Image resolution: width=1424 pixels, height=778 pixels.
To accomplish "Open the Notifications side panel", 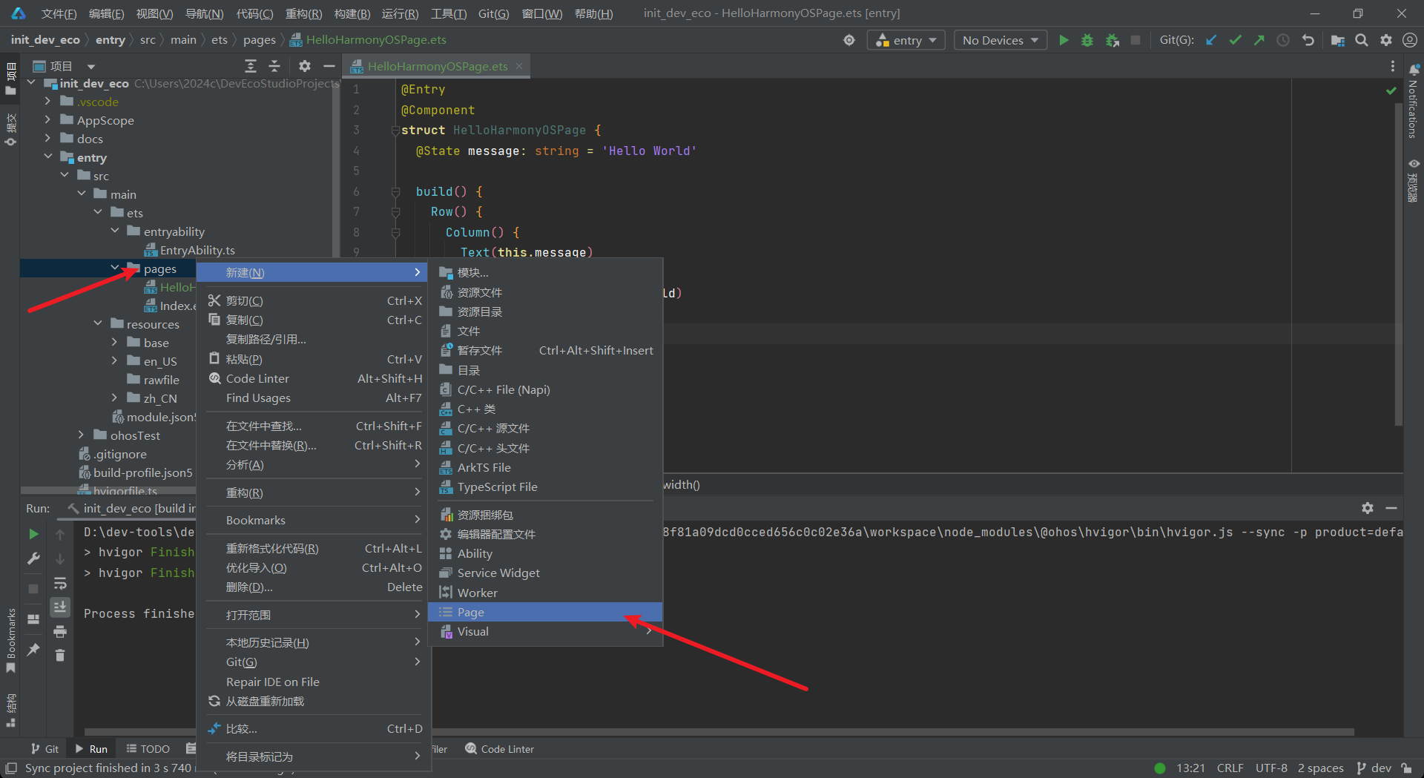I will 1413,101.
